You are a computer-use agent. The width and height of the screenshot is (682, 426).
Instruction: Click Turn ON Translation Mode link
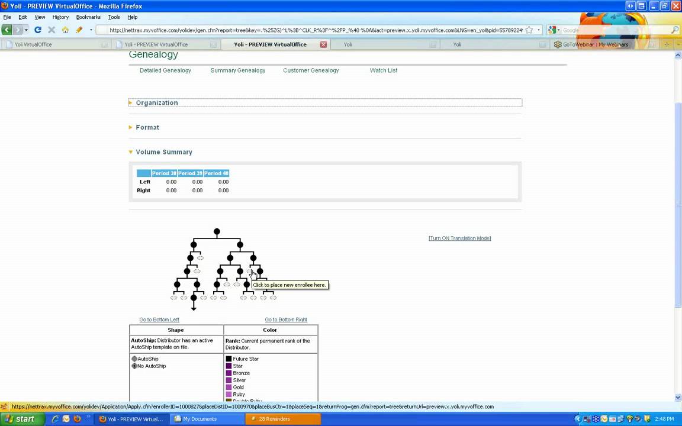[460, 238]
